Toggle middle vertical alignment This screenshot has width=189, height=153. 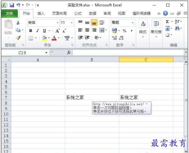[x=87, y=22]
